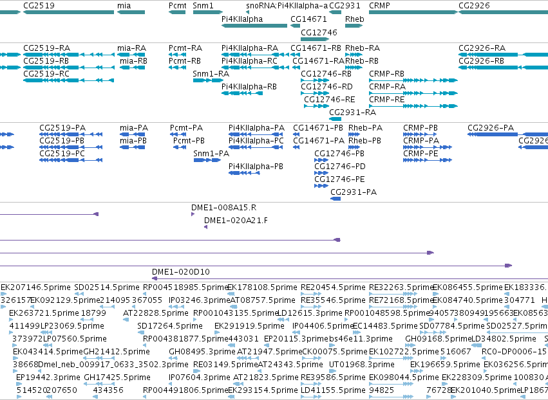Select transcript CG2926-RA label
Image resolution: width=548 pixels, height=400 pixels.
pos(482,48)
